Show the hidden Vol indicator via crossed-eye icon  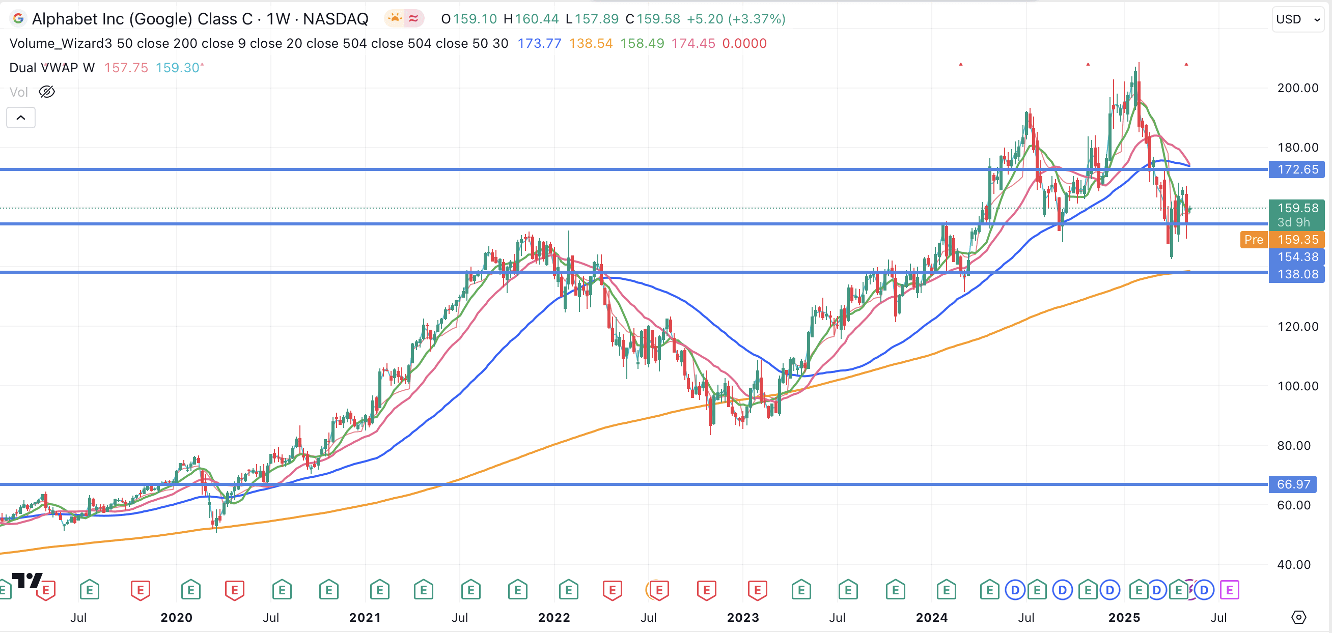click(x=47, y=92)
